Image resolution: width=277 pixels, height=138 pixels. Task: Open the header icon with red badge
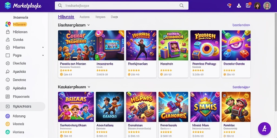pyautogui.click(x=248, y=5)
